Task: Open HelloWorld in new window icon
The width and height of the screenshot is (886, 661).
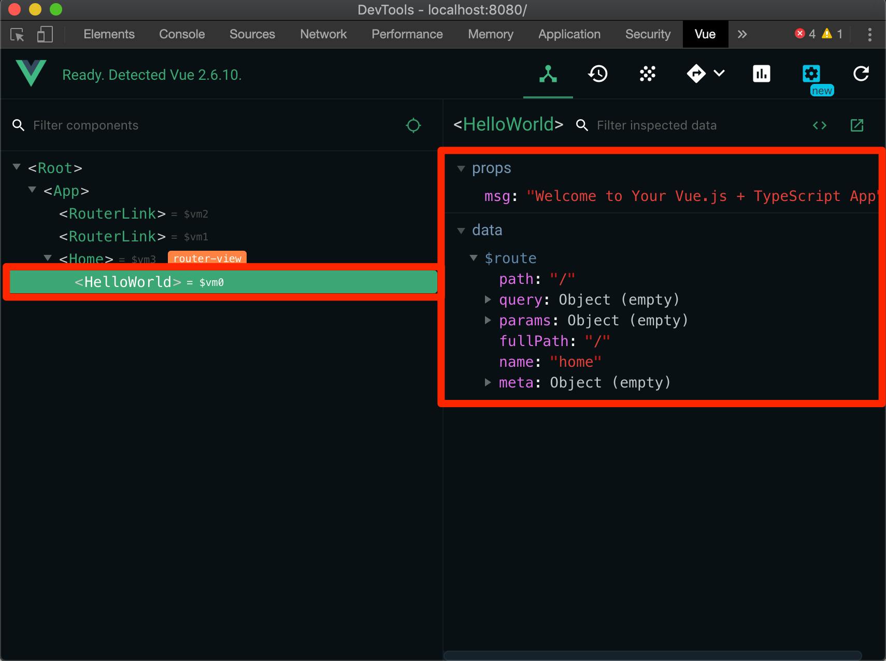Action: 856,125
